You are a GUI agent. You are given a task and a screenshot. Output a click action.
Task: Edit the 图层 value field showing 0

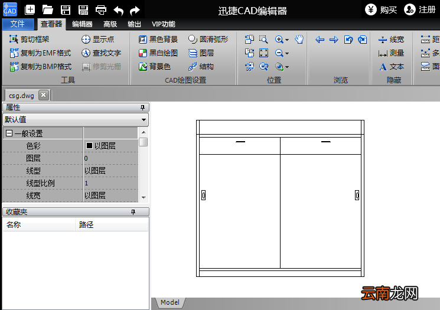(x=110, y=158)
